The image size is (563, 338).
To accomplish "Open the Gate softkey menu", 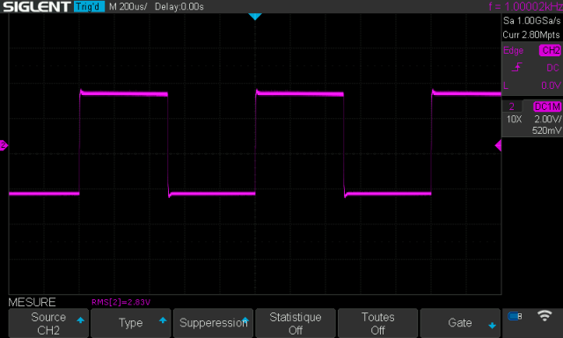I will (x=460, y=323).
